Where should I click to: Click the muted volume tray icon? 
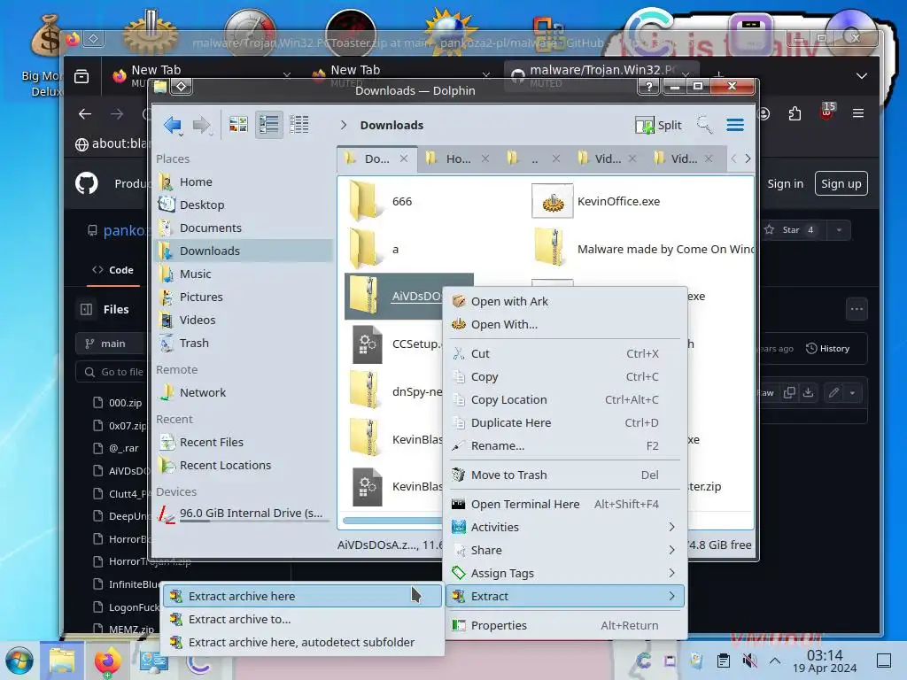(x=749, y=661)
